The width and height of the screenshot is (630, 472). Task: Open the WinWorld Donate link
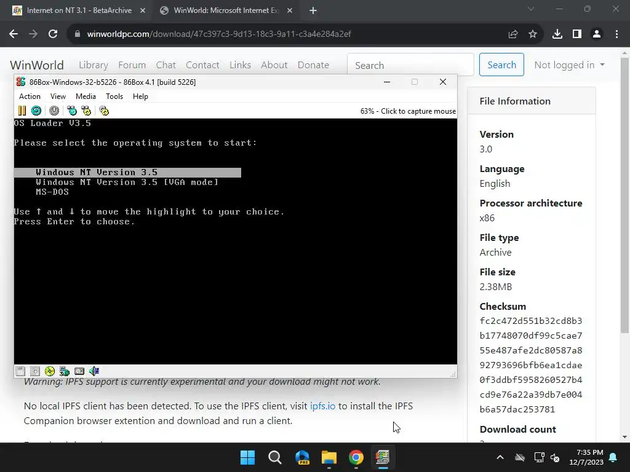313,65
